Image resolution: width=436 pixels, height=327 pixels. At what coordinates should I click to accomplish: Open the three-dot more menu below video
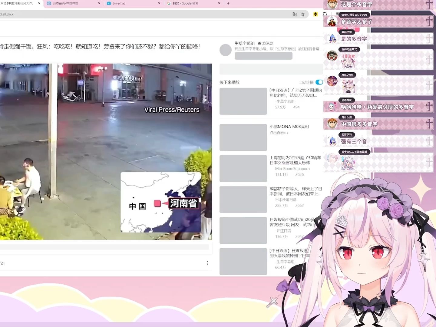pyautogui.click(x=207, y=263)
